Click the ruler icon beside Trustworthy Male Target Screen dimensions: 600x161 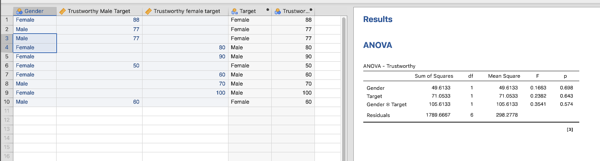[x=62, y=11]
